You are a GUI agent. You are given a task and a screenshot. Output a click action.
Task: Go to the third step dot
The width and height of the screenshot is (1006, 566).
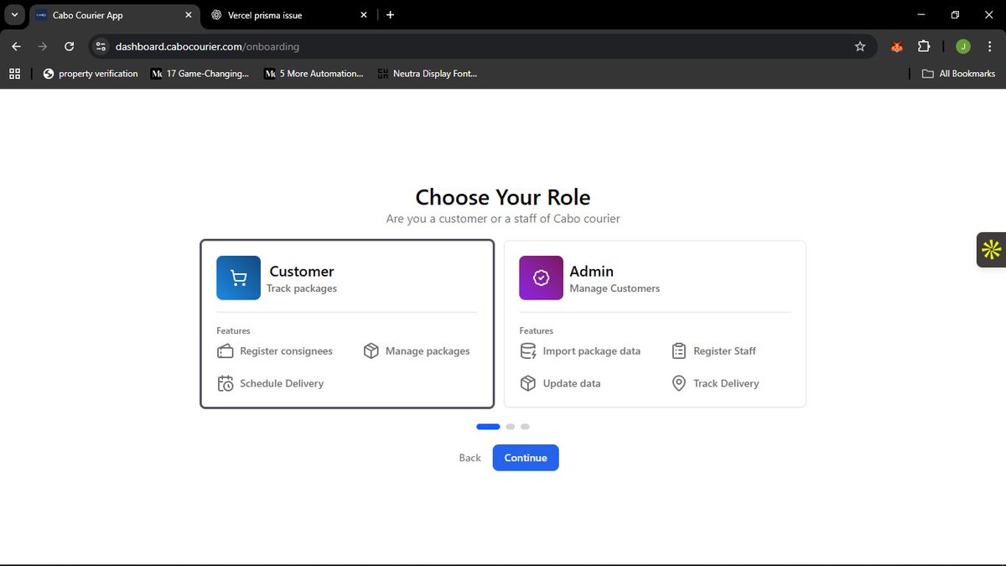525,427
